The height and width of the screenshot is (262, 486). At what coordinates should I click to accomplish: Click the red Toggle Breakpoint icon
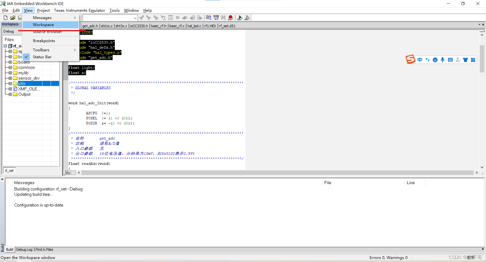point(231,17)
